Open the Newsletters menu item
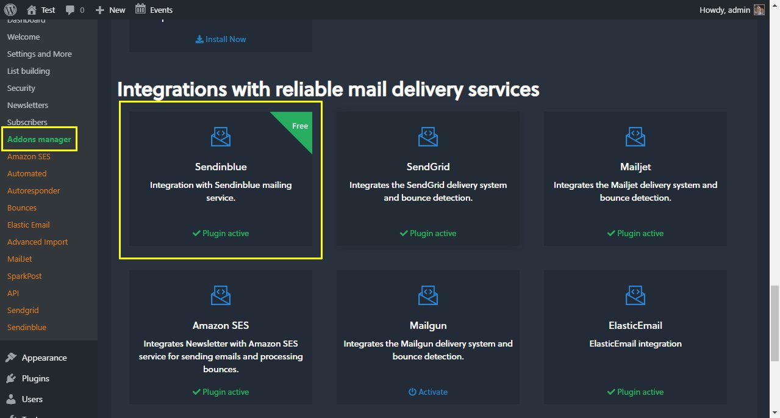 [27, 105]
